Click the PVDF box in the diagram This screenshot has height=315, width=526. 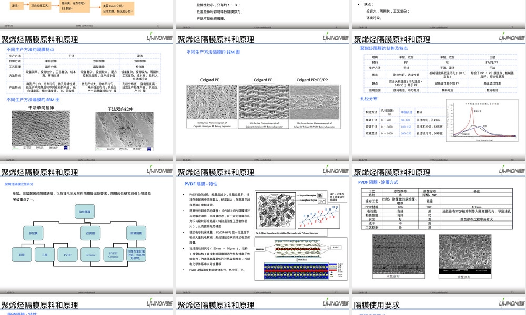(68, 255)
